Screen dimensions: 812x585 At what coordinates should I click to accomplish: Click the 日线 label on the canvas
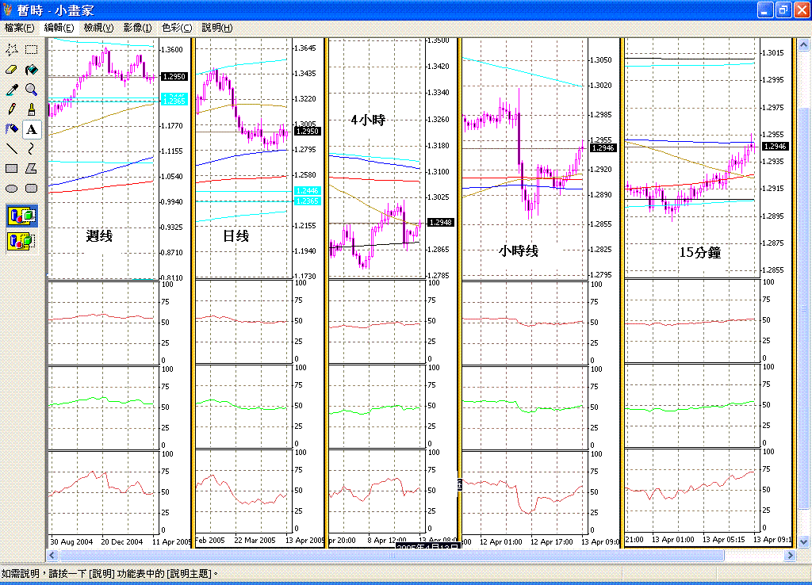pos(236,236)
